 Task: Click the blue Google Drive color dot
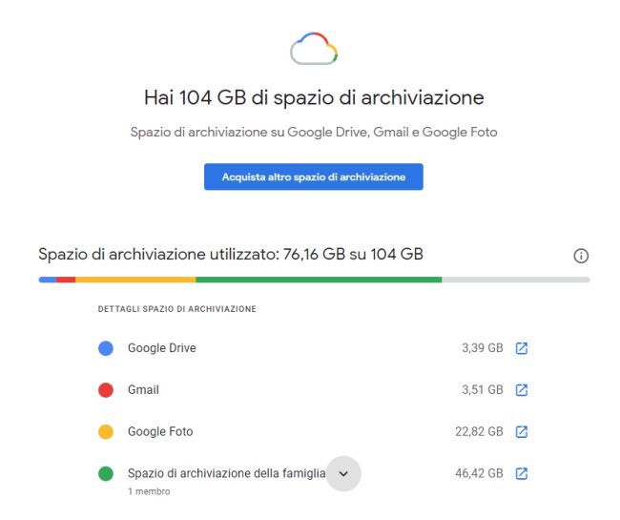(x=106, y=348)
